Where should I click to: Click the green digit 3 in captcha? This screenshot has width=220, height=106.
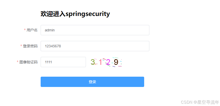point(93,62)
